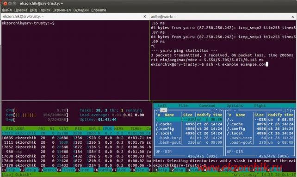Click mc function key 3 View
The width and height of the screenshot is (297, 177).
point(193,170)
